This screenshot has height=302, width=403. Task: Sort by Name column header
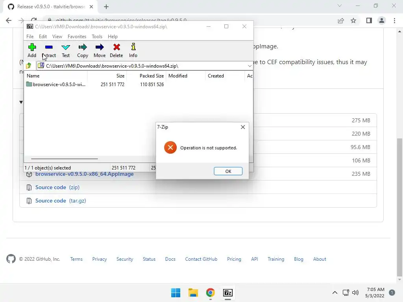(56, 76)
